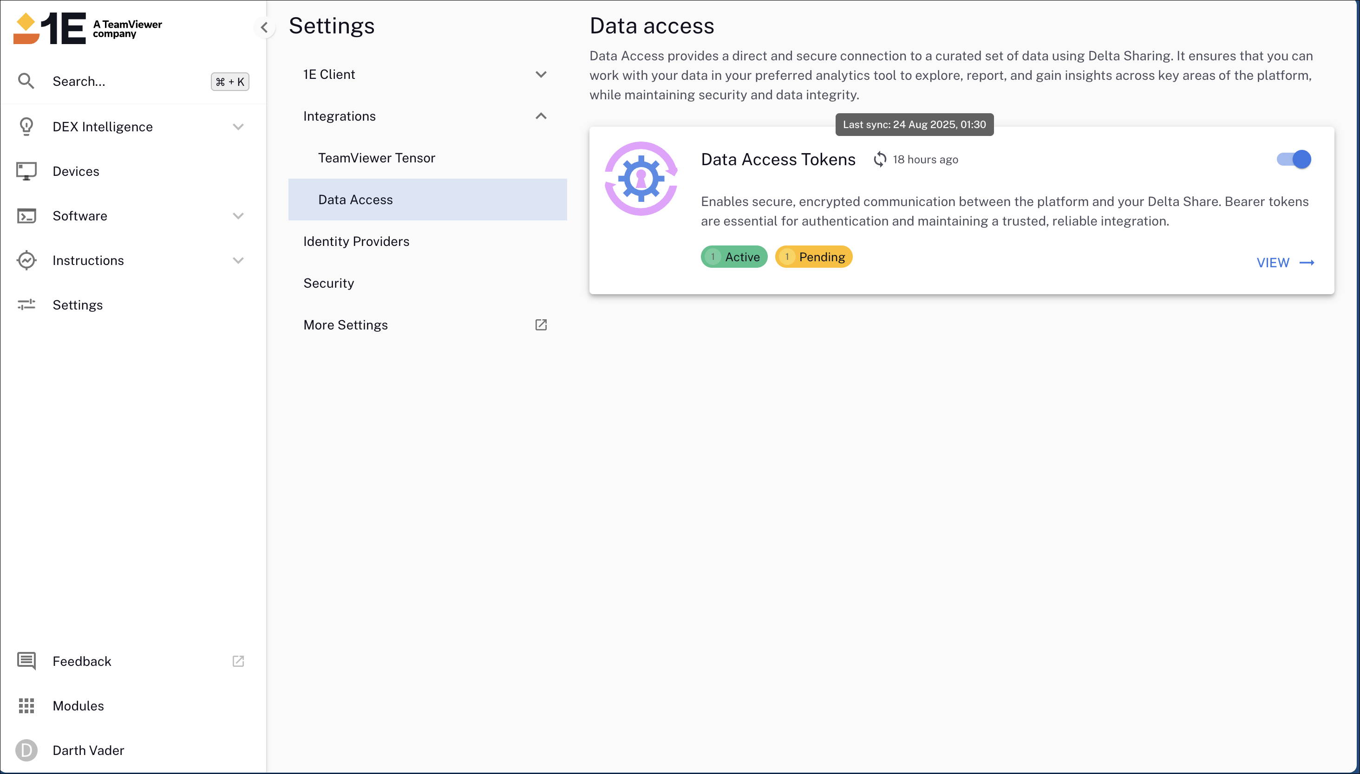The width and height of the screenshot is (1360, 774).
Task: Expand the Software navigation chevron
Action: 238,216
